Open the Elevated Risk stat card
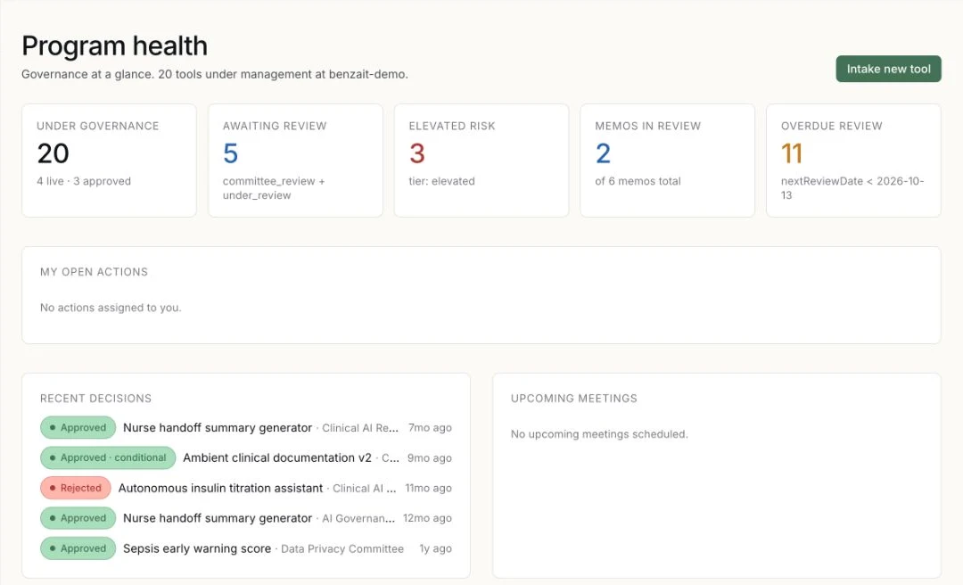This screenshot has height=585, width=963. pos(481,161)
